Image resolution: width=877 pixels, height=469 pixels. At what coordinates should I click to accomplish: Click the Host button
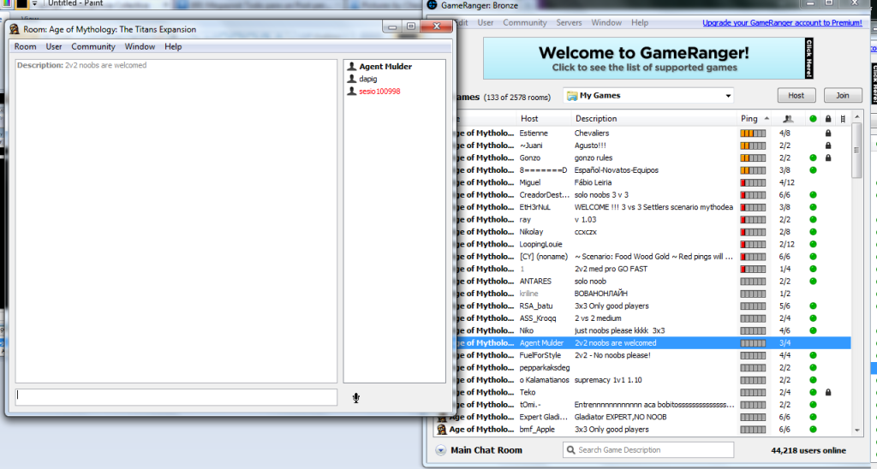click(796, 96)
